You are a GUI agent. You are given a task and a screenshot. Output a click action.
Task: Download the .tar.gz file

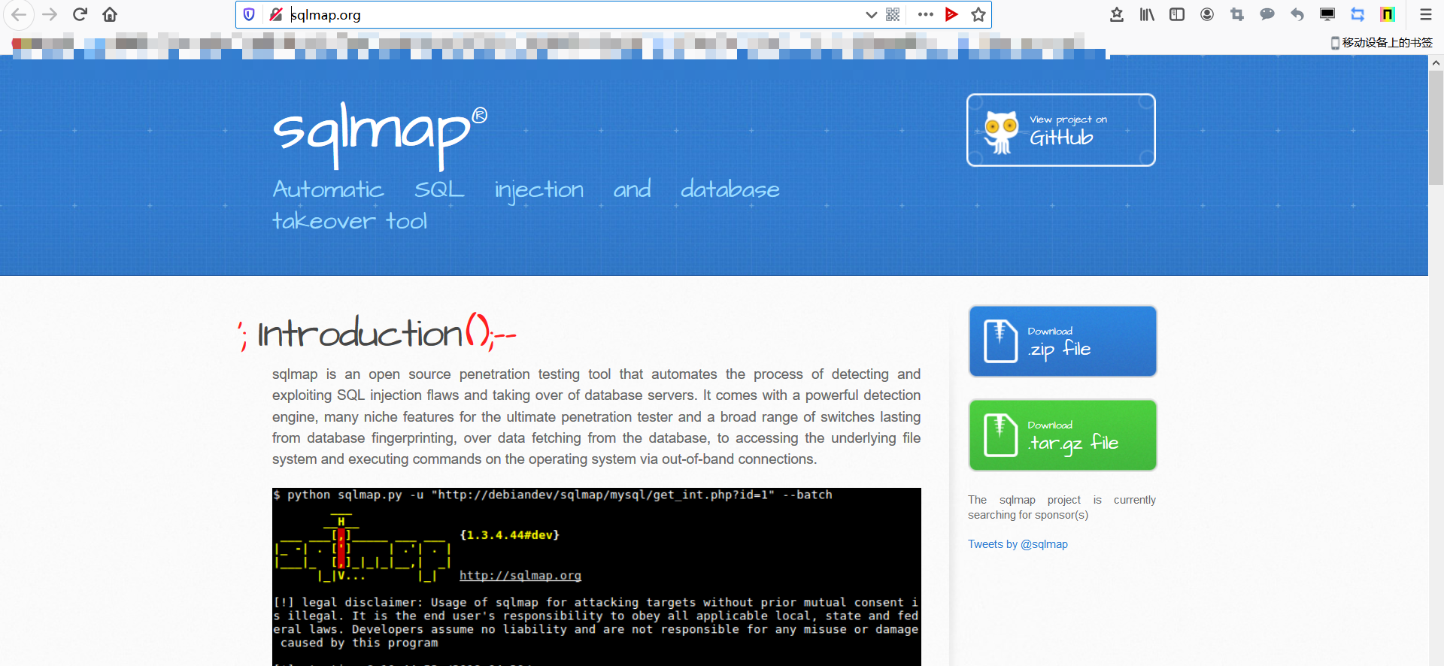tap(1063, 434)
